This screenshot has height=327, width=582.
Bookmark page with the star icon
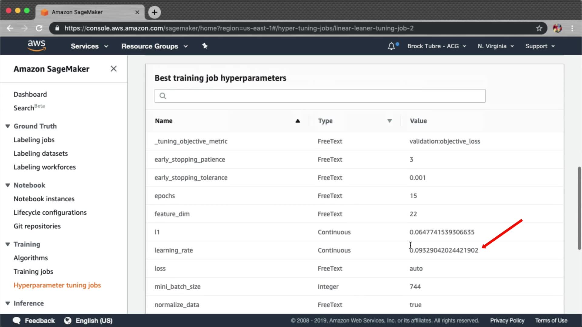pyautogui.click(x=539, y=28)
